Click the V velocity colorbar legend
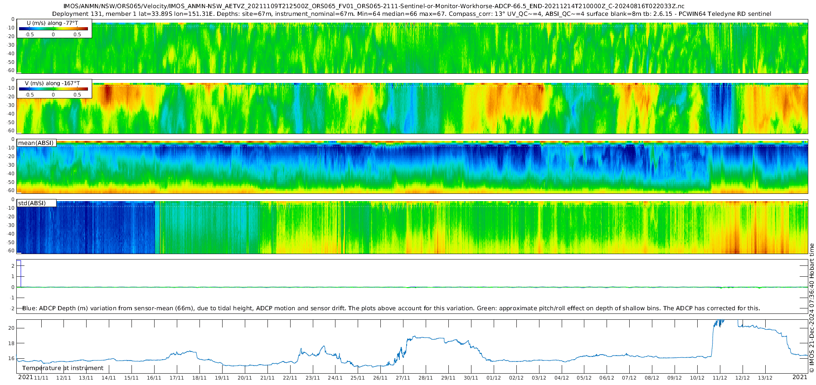This screenshot has width=816, height=385. [54, 89]
